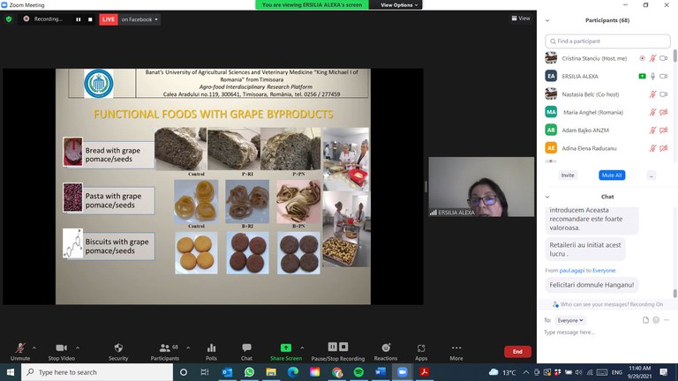Open the More menu in meeting toolbar
678x381 pixels.
coord(456,348)
